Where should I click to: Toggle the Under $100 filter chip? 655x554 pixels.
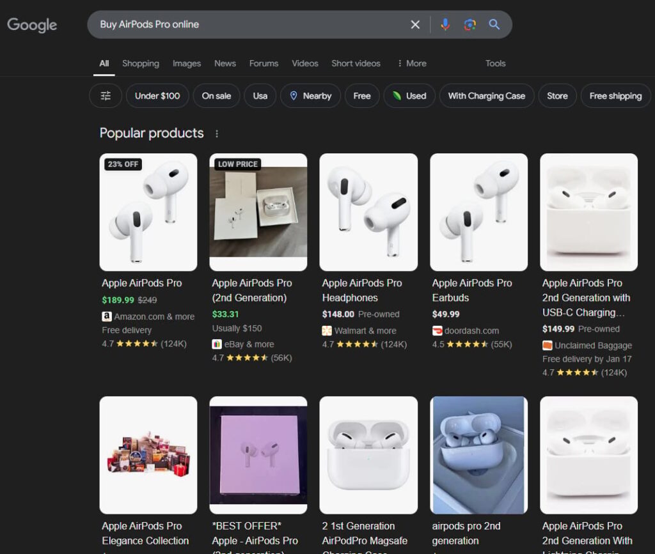[x=157, y=96]
